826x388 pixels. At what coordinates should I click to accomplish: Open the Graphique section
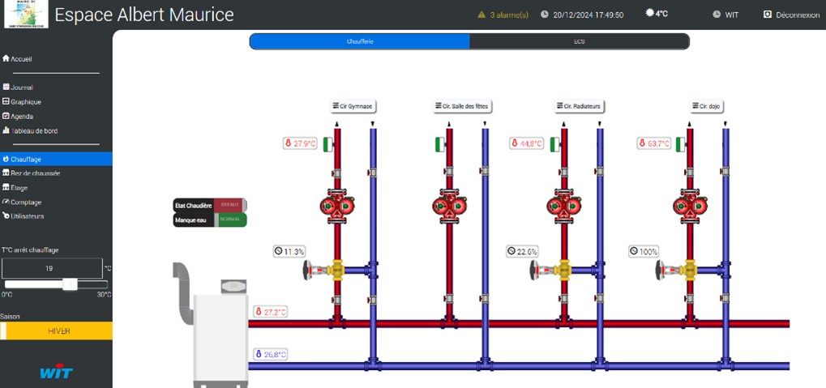[x=22, y=102]
